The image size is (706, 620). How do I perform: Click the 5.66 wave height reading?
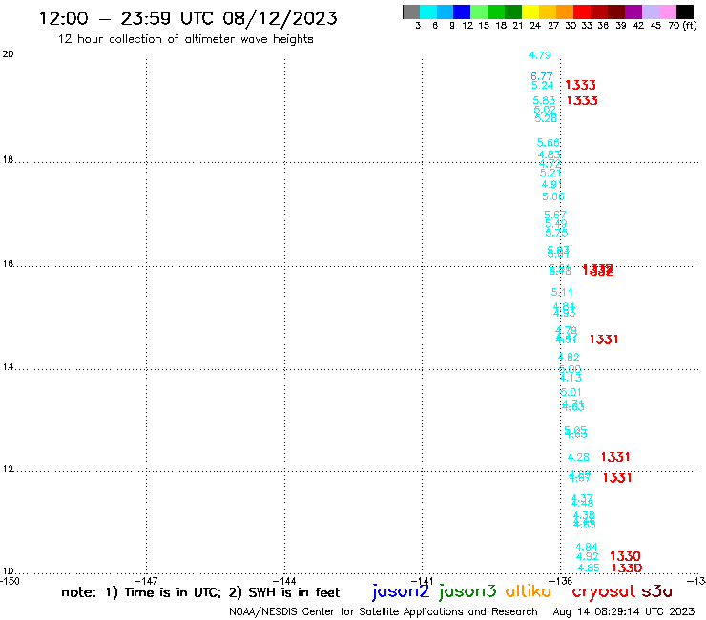click(x=549, y=143)
